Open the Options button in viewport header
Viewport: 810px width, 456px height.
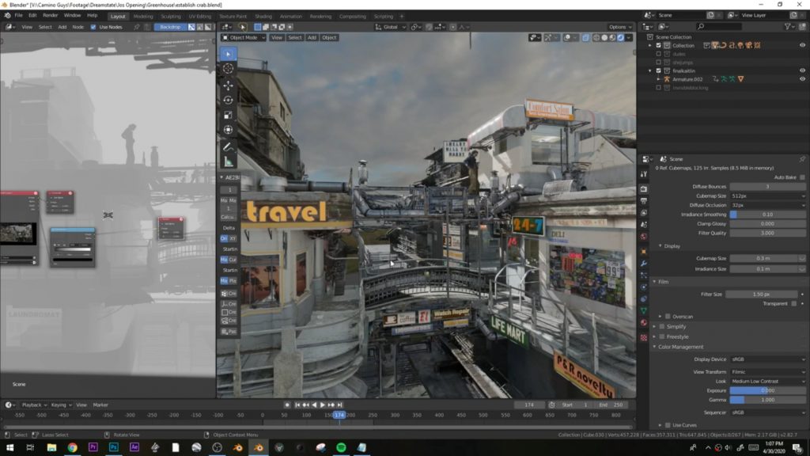(x=620, y=27)
